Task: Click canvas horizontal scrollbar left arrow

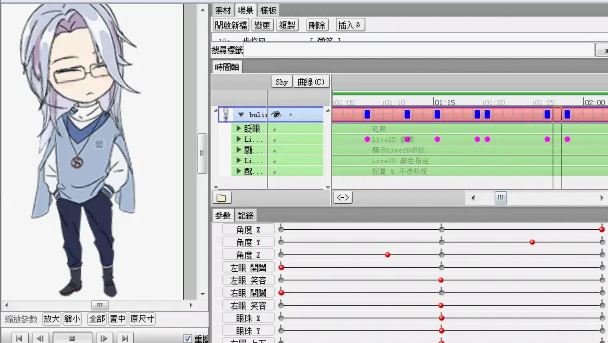Action: point(6,305)
